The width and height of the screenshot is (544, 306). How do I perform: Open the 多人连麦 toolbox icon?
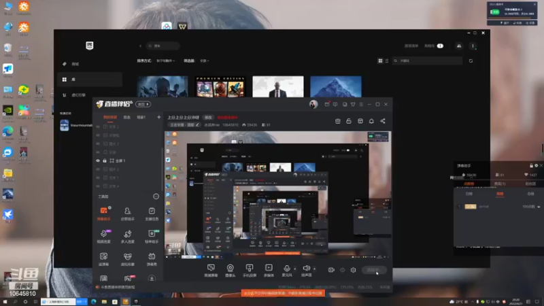point(128,236)
